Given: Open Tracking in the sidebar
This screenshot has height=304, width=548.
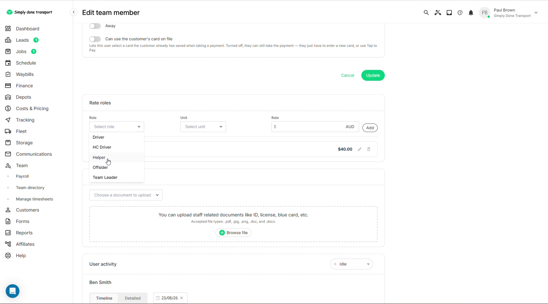Looking at the screenshot, I should pyautogui.click(x=25, y=120).
